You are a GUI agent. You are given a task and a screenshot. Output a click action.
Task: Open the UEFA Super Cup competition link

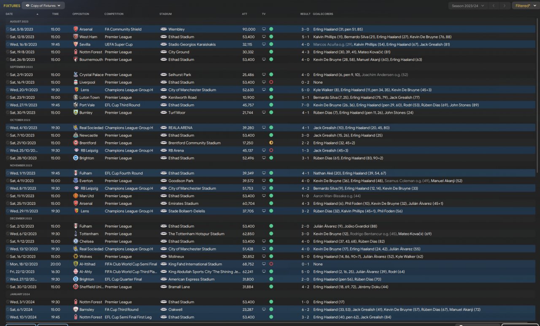pos(119,44)
